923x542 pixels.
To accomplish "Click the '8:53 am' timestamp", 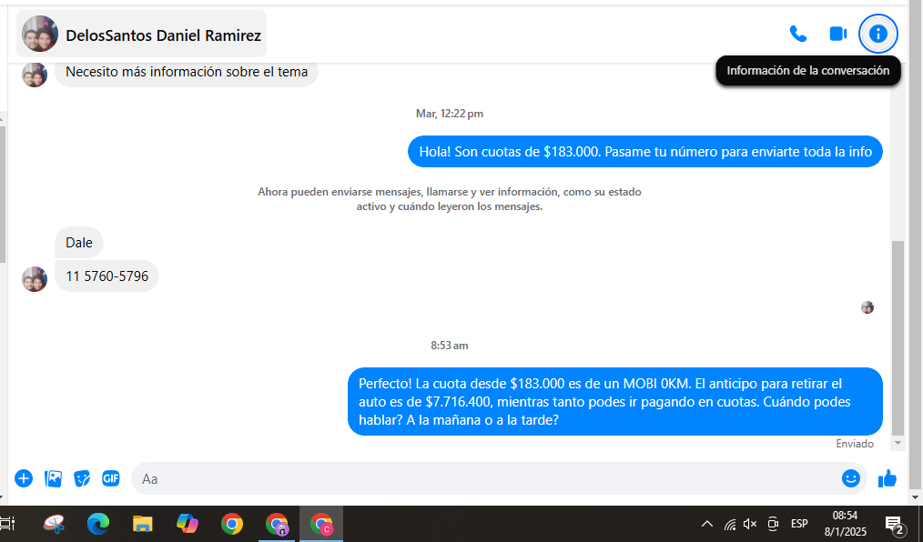I will (x=450, y=346).
